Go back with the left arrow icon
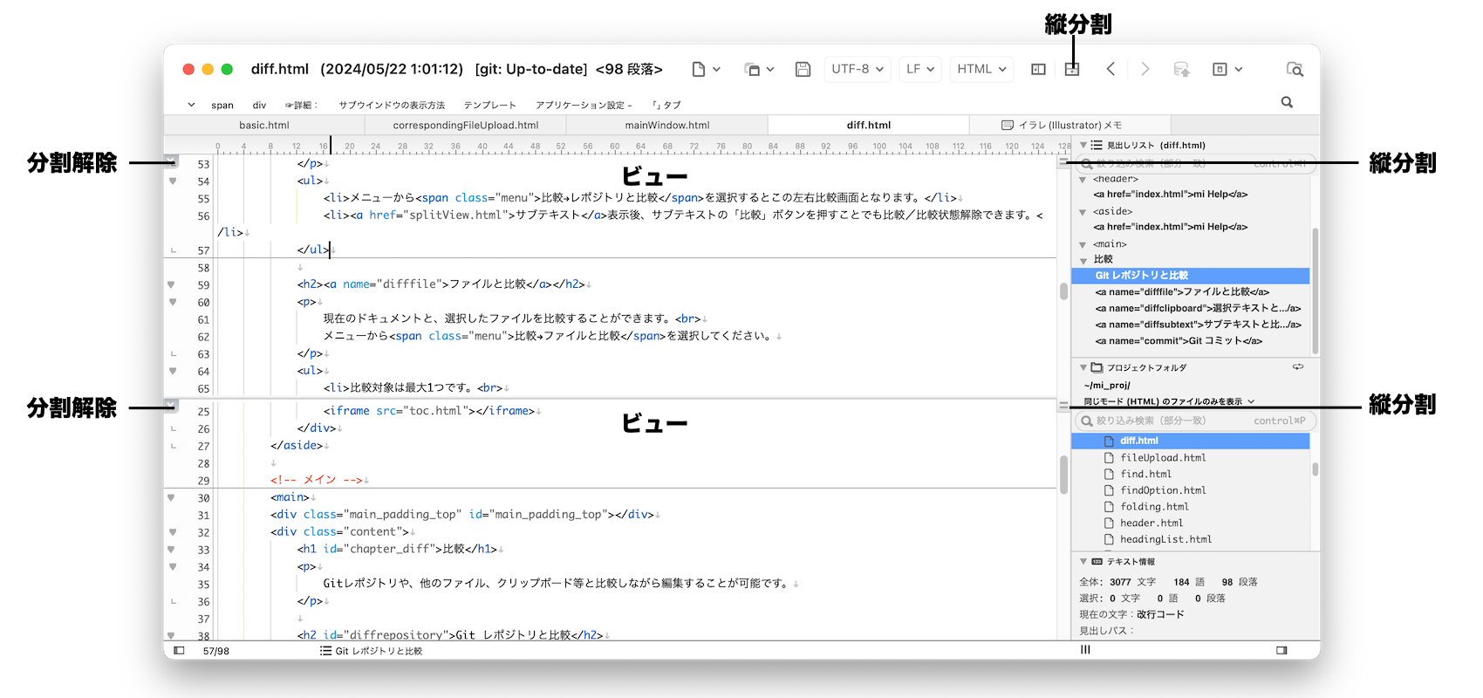The image size is (1483, 698). click(1111, 69)
